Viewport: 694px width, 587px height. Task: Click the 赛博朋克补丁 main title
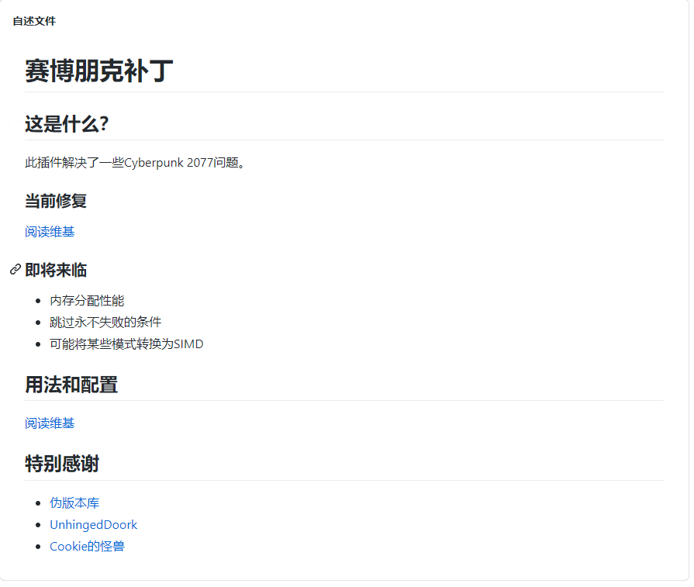(x=98, y=71)
